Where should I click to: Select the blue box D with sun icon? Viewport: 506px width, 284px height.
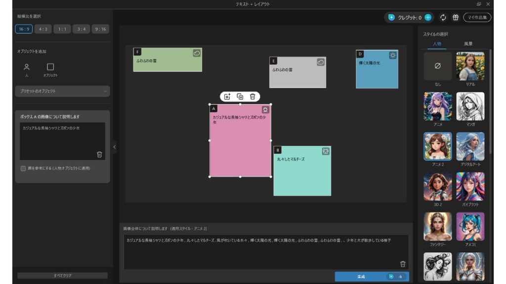pyautogui.click(x=377, y=74)
